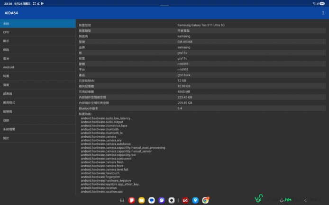Screen dimensions: 329x205
Task: Open the 編解碼 section
Action: [x=38, y=112]
